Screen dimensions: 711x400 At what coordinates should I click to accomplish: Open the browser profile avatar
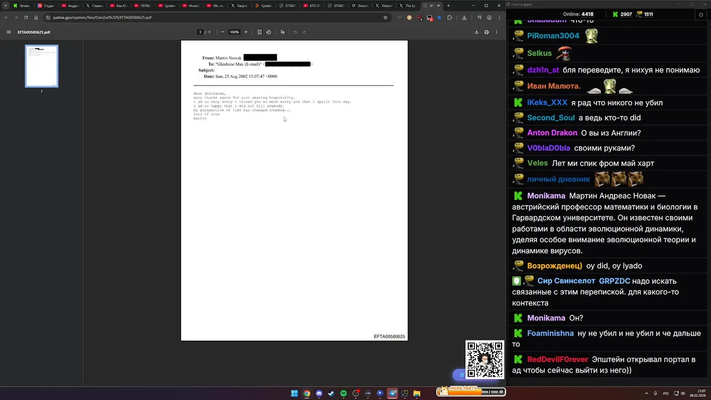pyautogui.click(x=489, y=17)
